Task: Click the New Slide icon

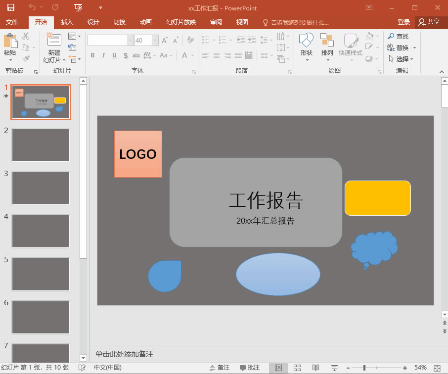Action: pos(54,41)
